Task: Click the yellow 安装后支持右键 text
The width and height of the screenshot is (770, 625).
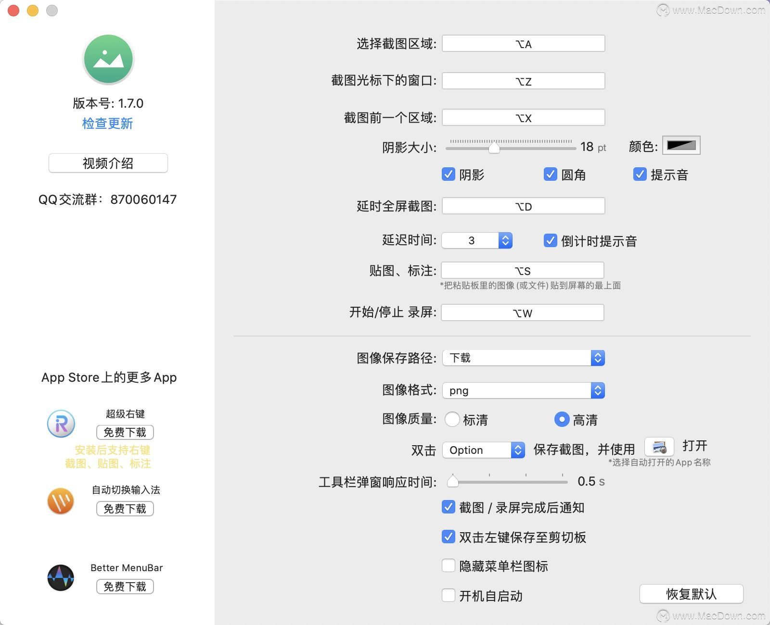Action: pos(113,450)
